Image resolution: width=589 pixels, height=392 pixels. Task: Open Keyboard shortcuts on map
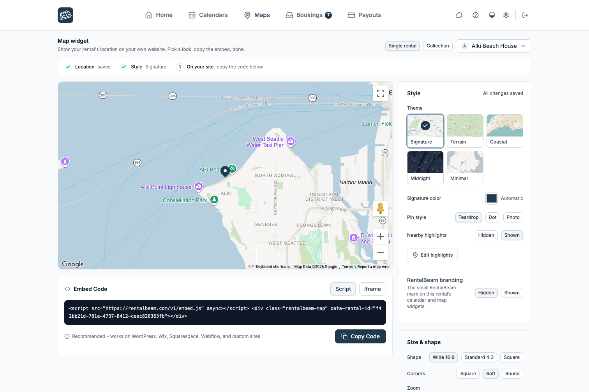click(x=273, y=267)
